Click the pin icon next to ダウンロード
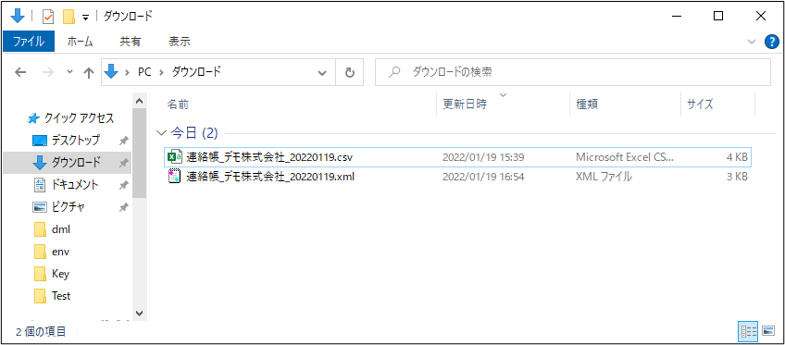The image size is (785, 345). pos(123,163)
